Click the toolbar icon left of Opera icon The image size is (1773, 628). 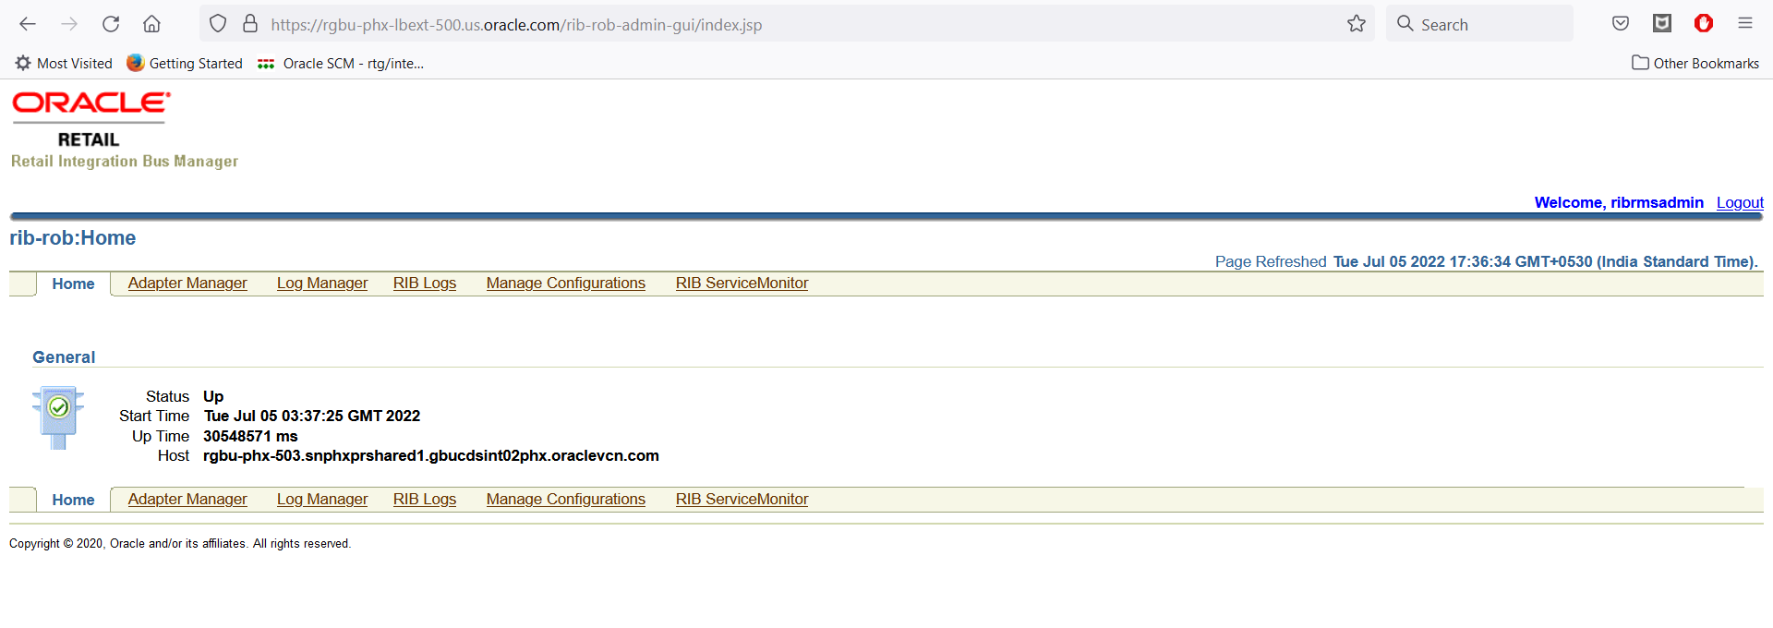coord(1662,24)
